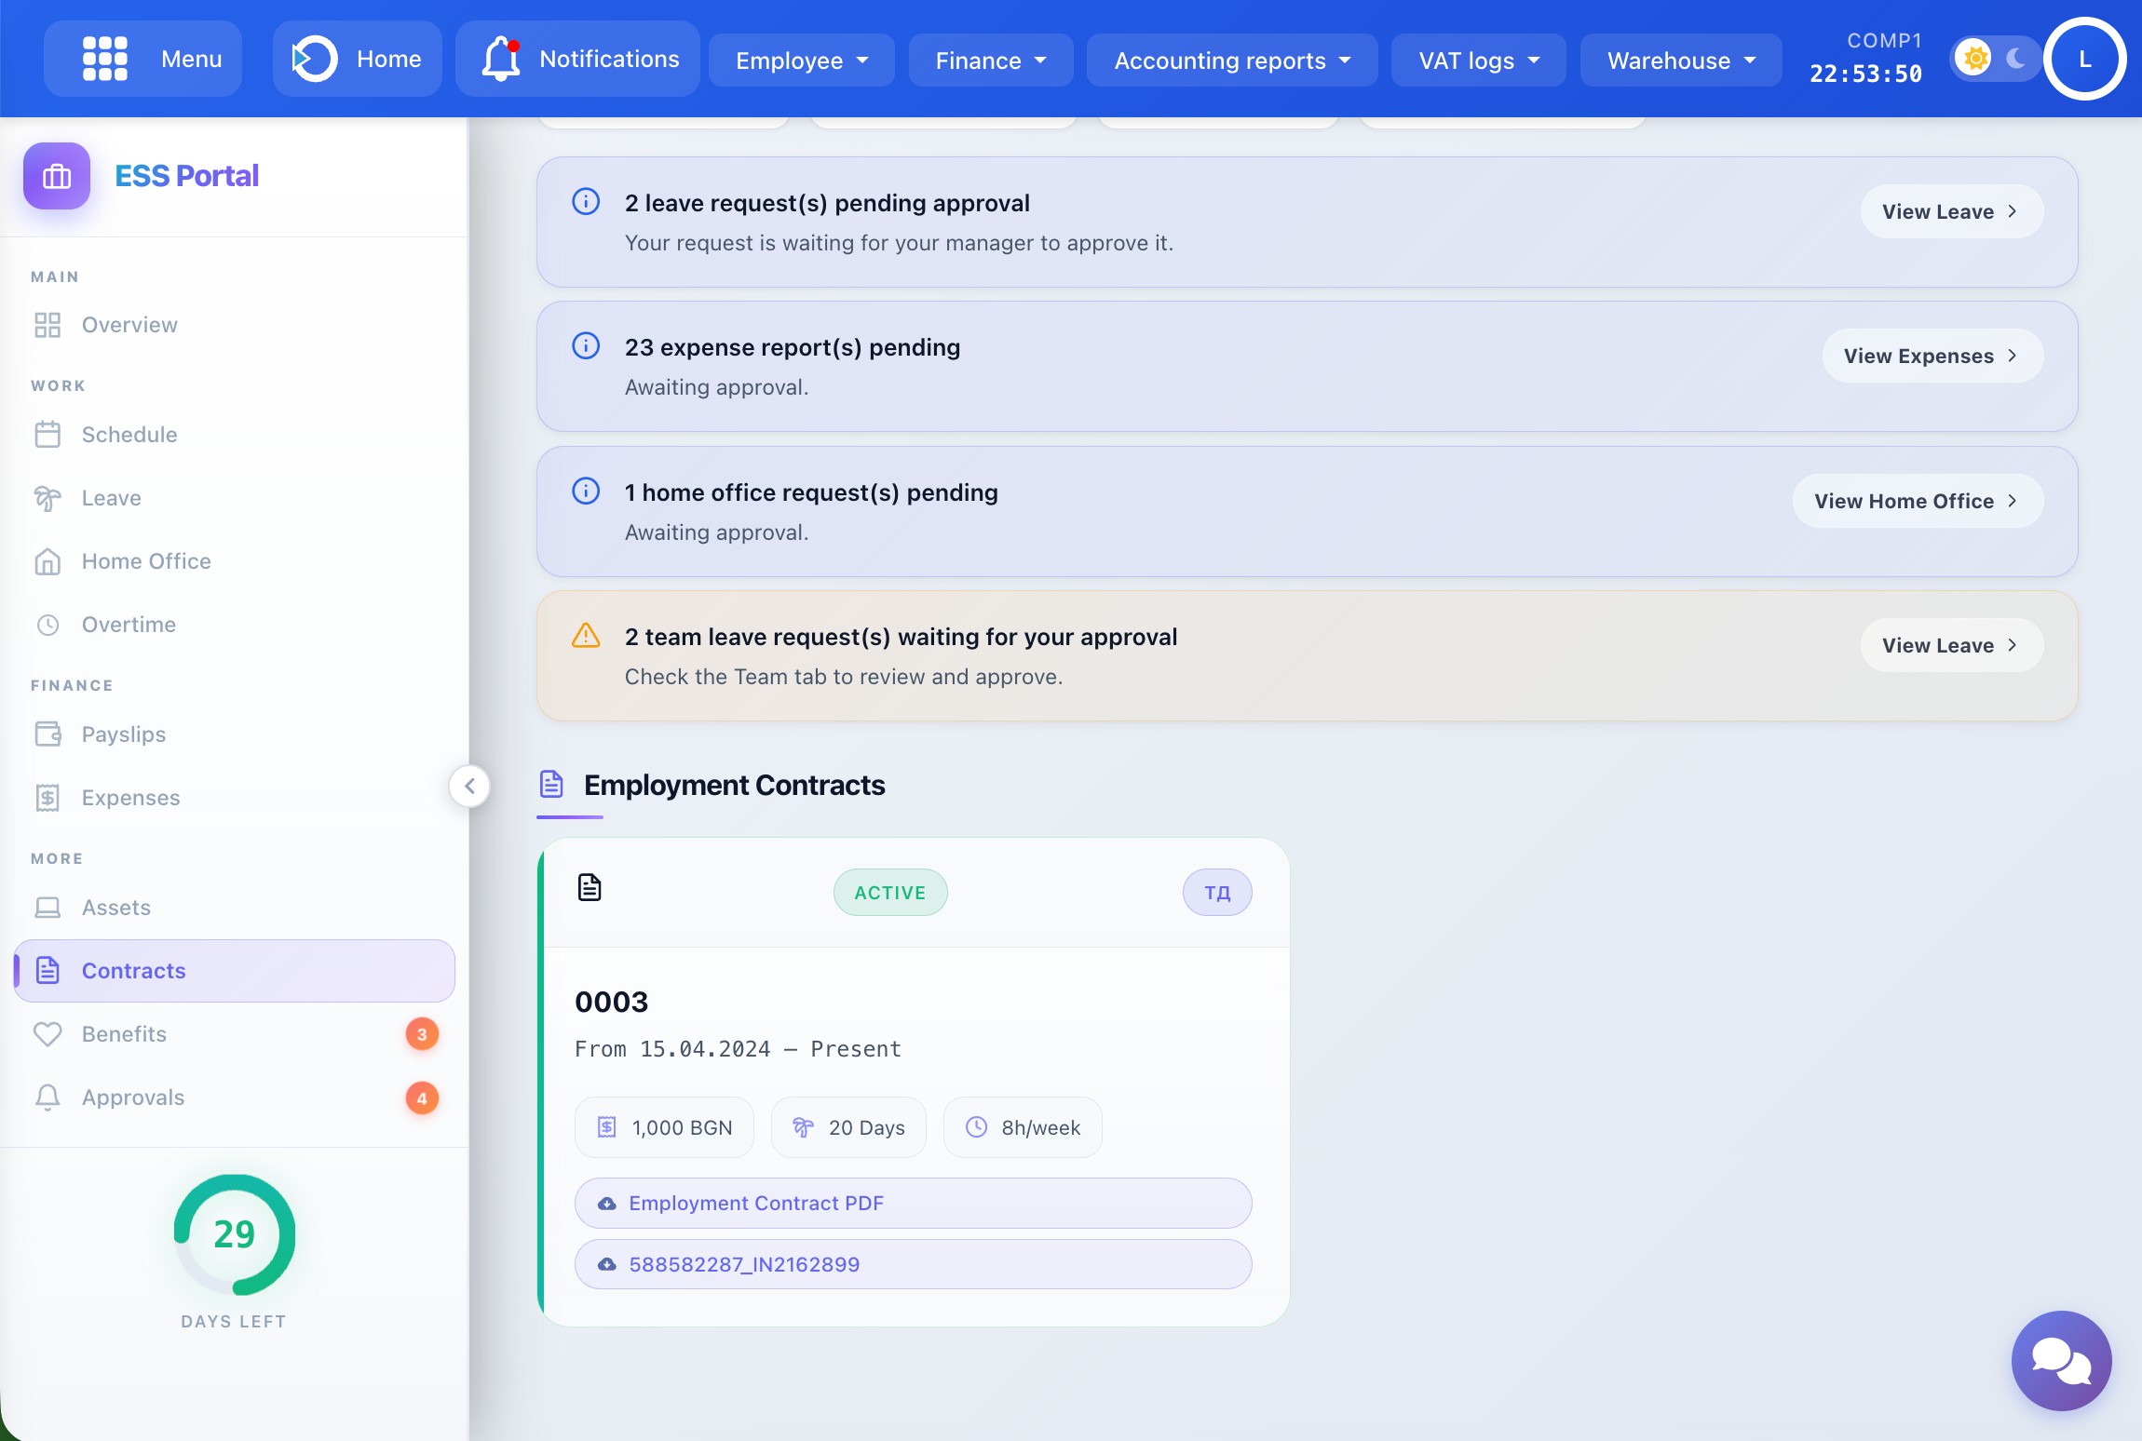Screen dimensions: 2142x1441
Task: Open Payslips from the sidebar
Action: [123, 734]
